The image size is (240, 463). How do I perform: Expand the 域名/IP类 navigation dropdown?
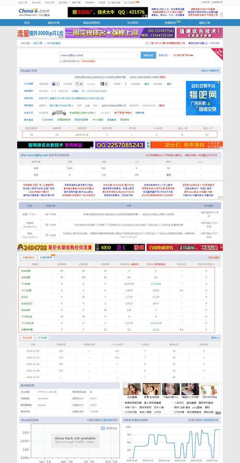[54, 23]
